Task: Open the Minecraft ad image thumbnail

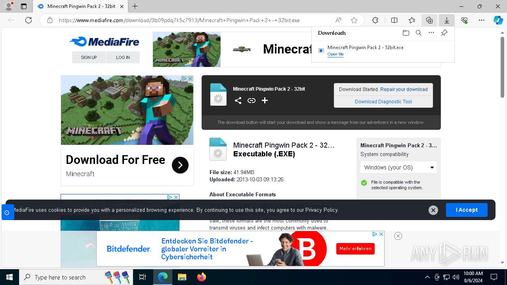Action: (x=127, y=110)
